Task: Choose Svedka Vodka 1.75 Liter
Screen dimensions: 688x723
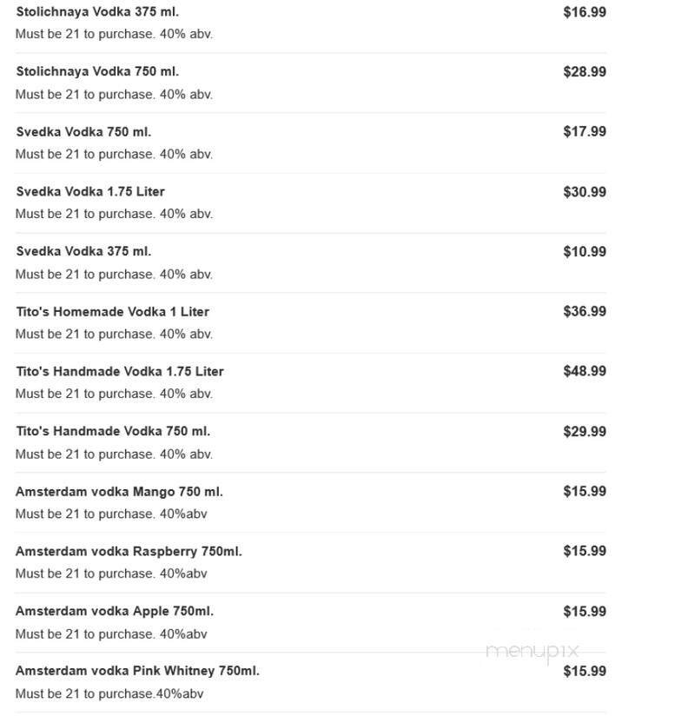Action: (x=90, y=192)
